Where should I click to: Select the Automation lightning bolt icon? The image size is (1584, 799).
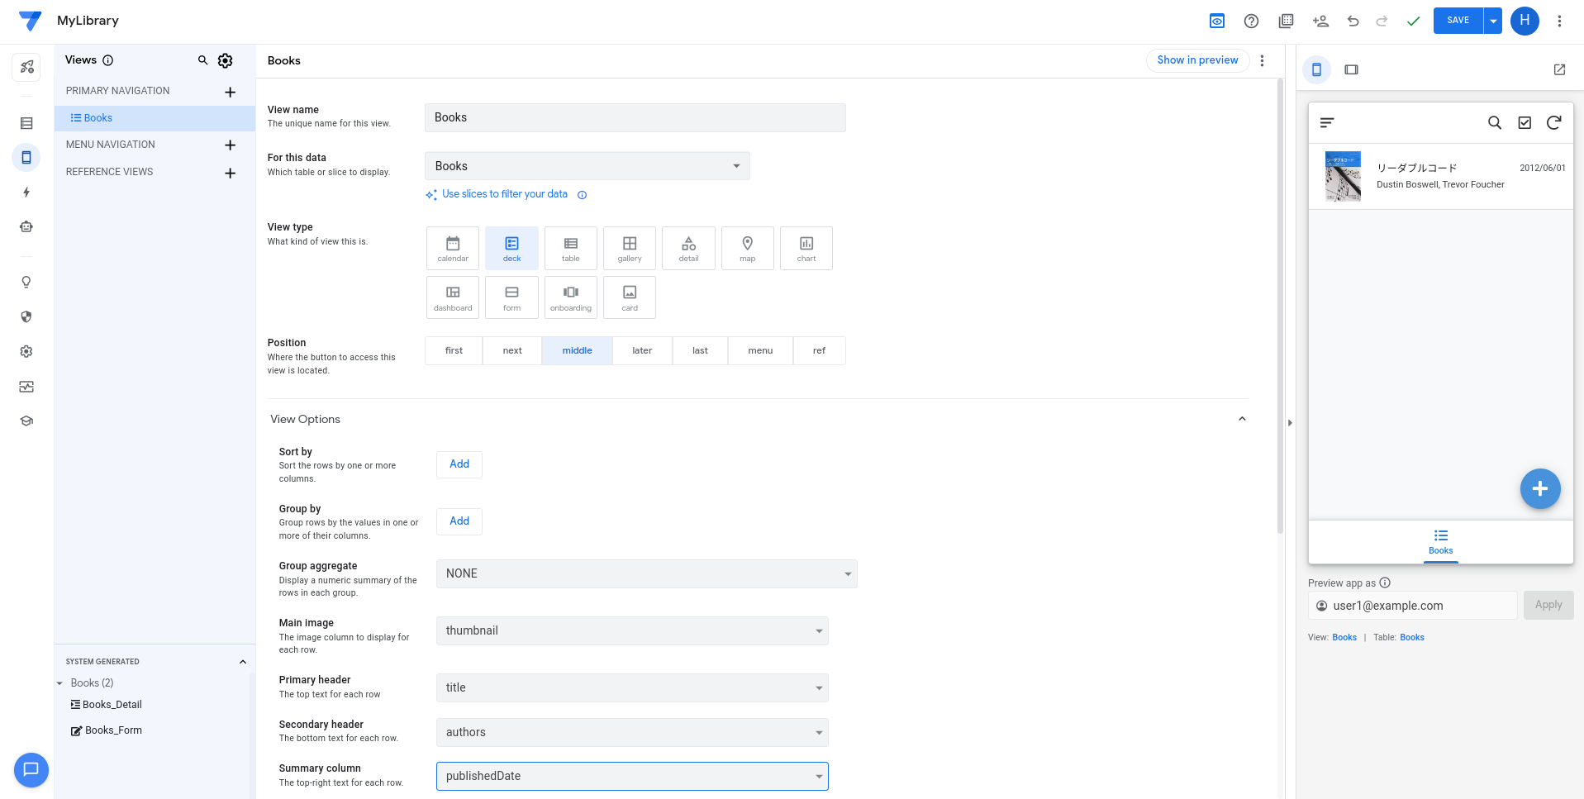26,192
